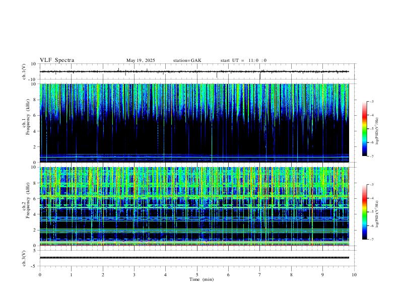The height and width of the screenshot is (308, 399).
Task: Select the date text "May 19, 2025"
Action: coord(141,60)
